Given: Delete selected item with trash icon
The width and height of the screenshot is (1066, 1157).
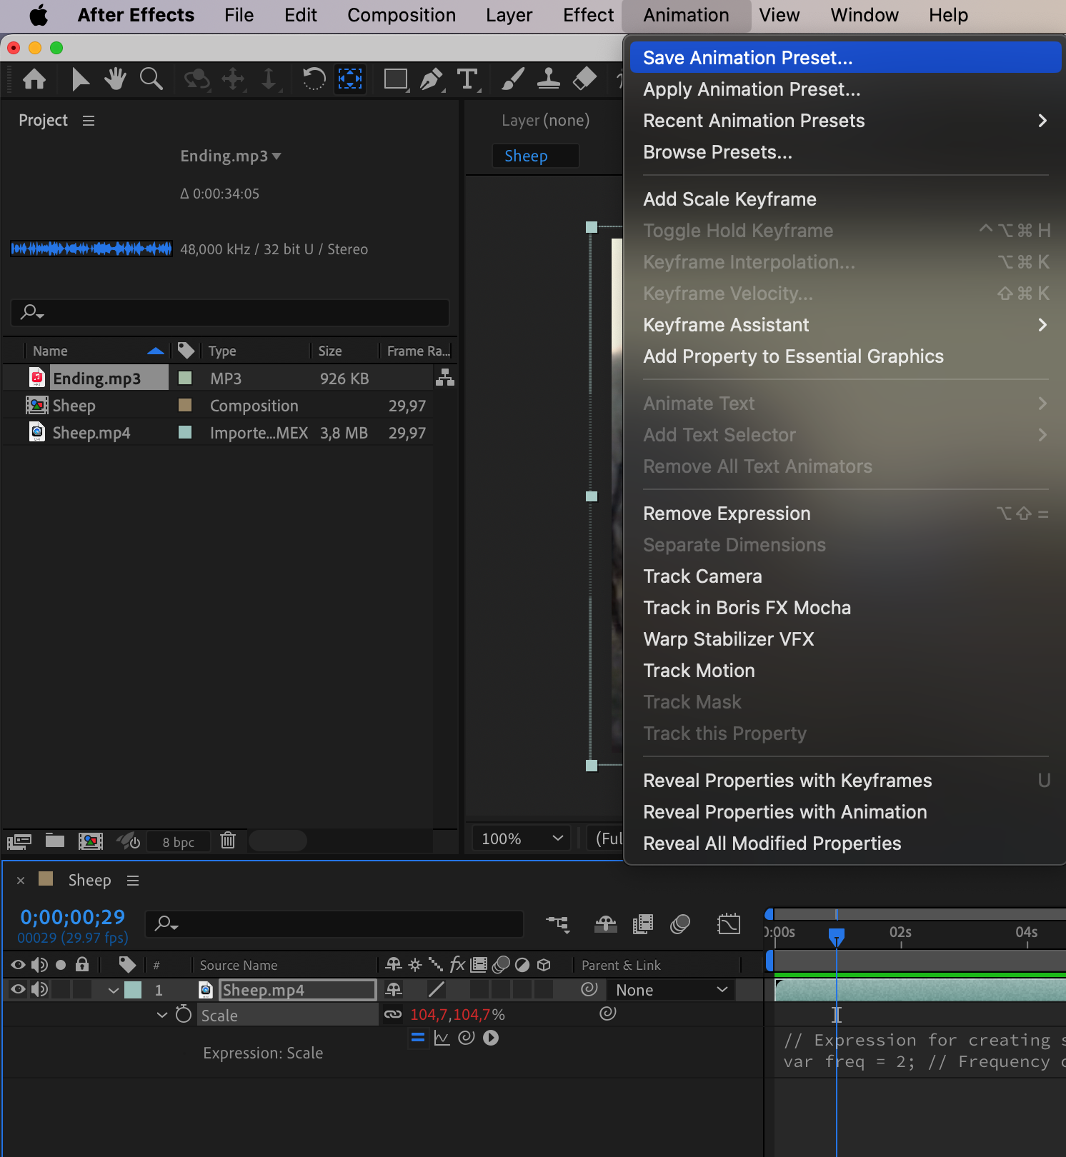Looking at the screenshot, I should (228, 841).
